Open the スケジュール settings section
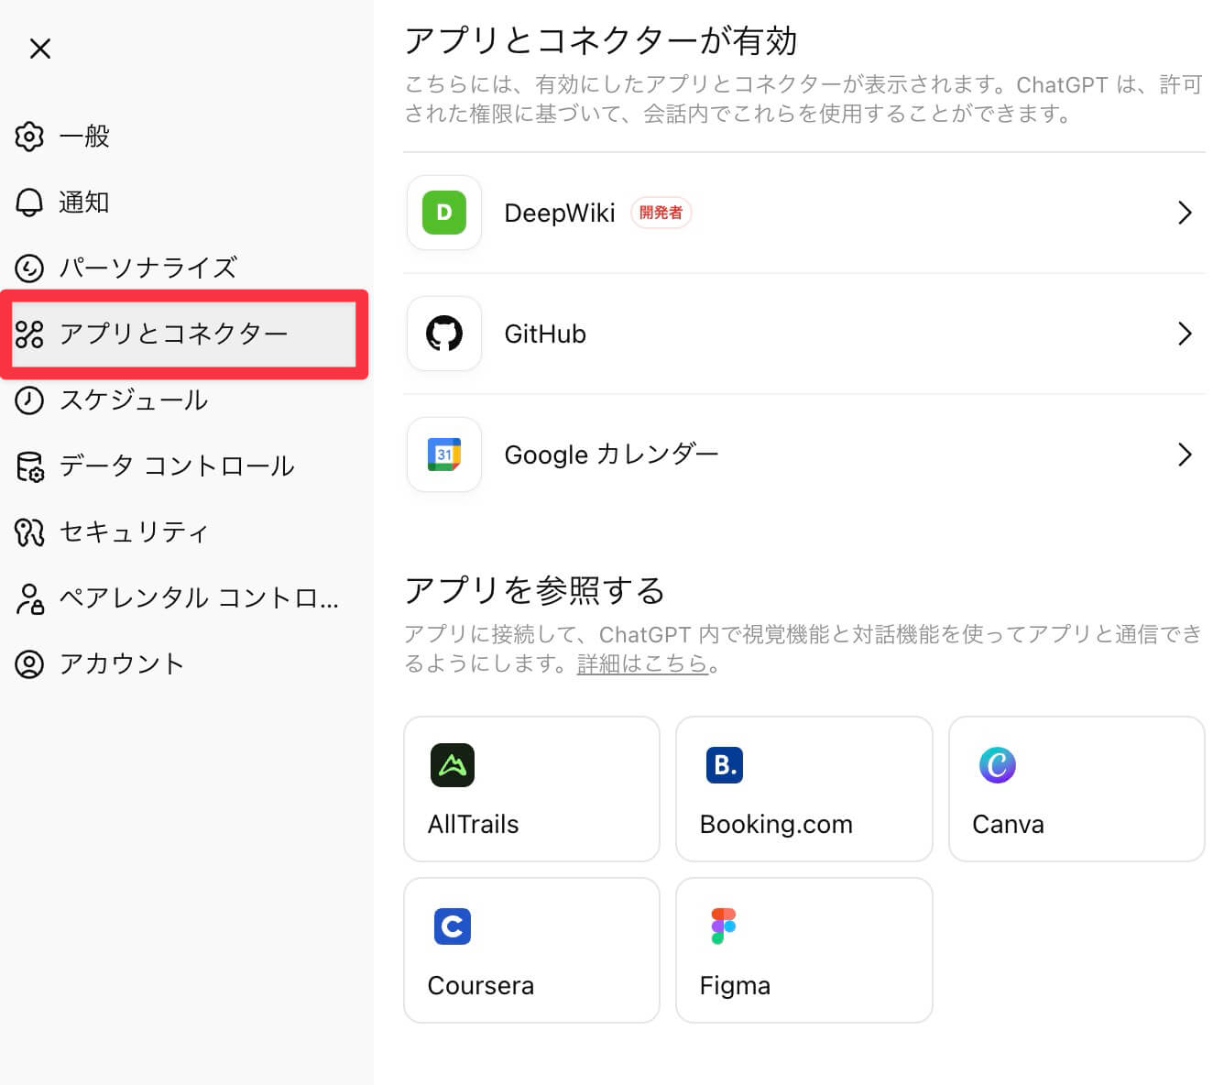The image size is (1224, 1085). pyautogui.click(x=134, y=400)
